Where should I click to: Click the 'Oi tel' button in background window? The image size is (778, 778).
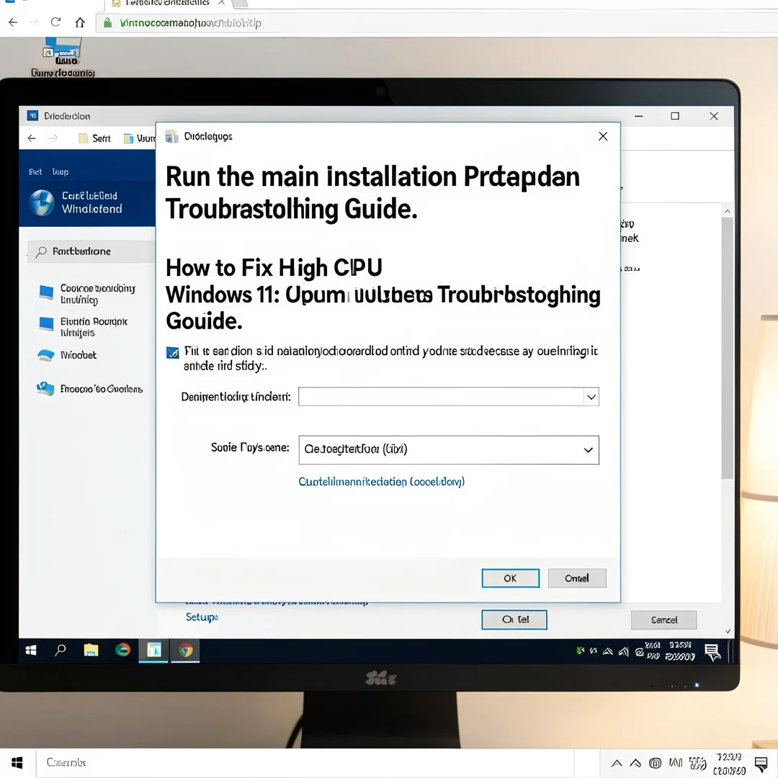click(514, 620)
